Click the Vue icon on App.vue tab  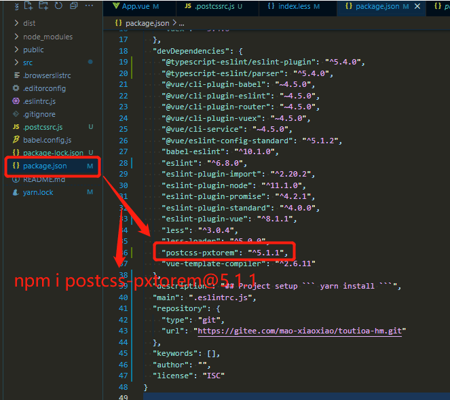tap(116, 6)
